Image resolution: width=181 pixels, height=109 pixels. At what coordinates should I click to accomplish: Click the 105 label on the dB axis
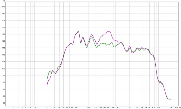4,62
